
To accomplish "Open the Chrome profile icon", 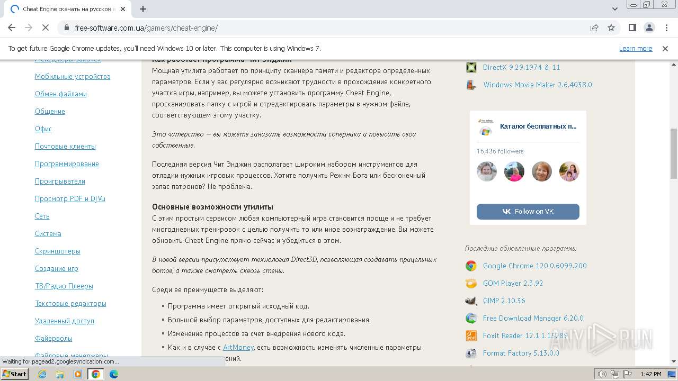I will (649, 28).
